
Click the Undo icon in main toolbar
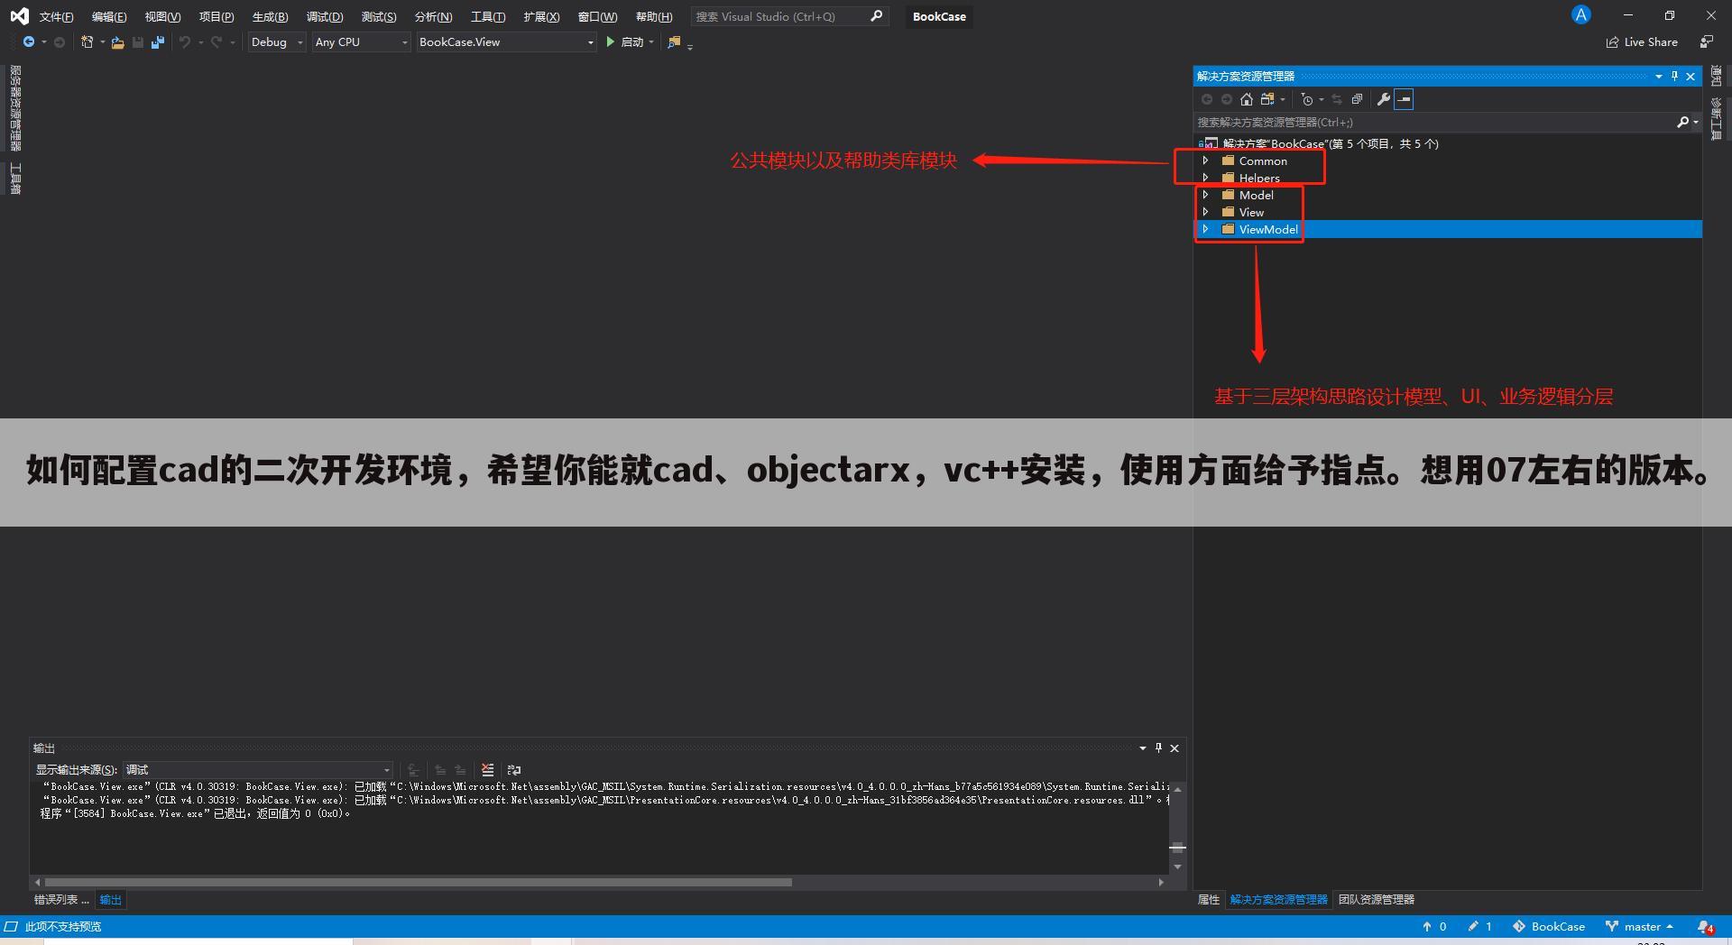click(x=185, y=42)
